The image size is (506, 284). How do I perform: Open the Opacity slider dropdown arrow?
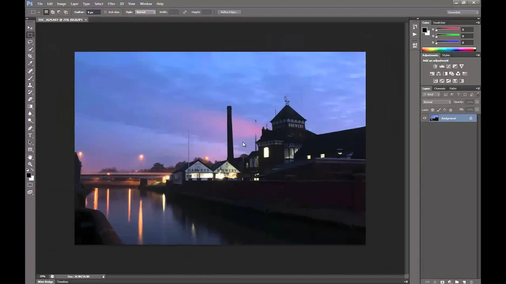tap(477, 102)
